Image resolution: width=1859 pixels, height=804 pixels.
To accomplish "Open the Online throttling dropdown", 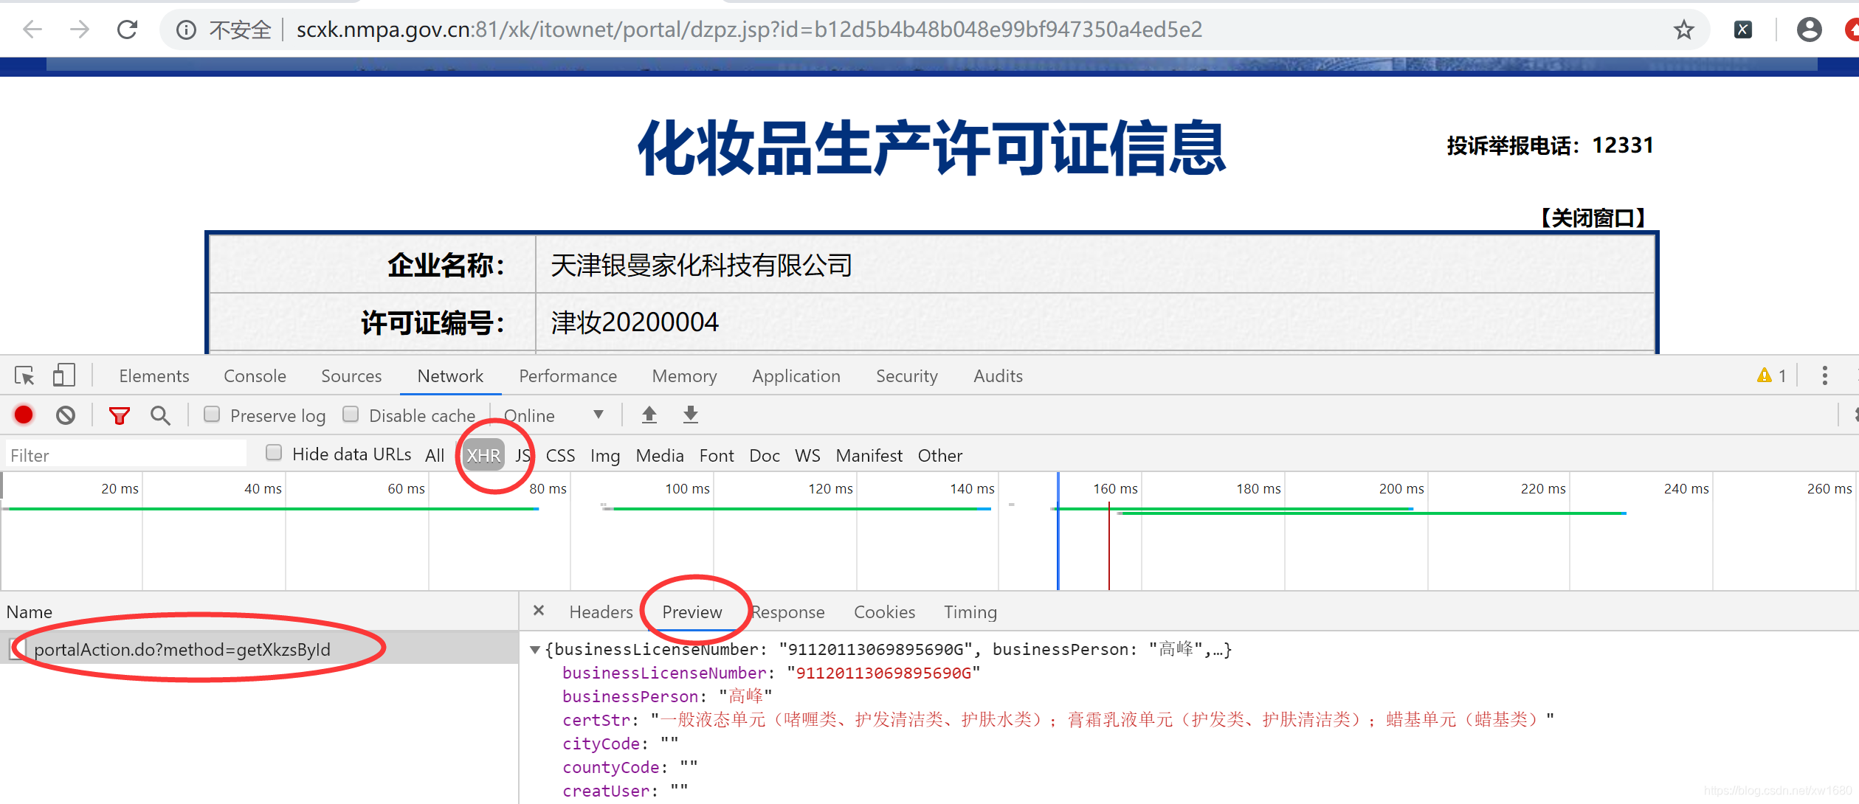I will click(553, 415).
